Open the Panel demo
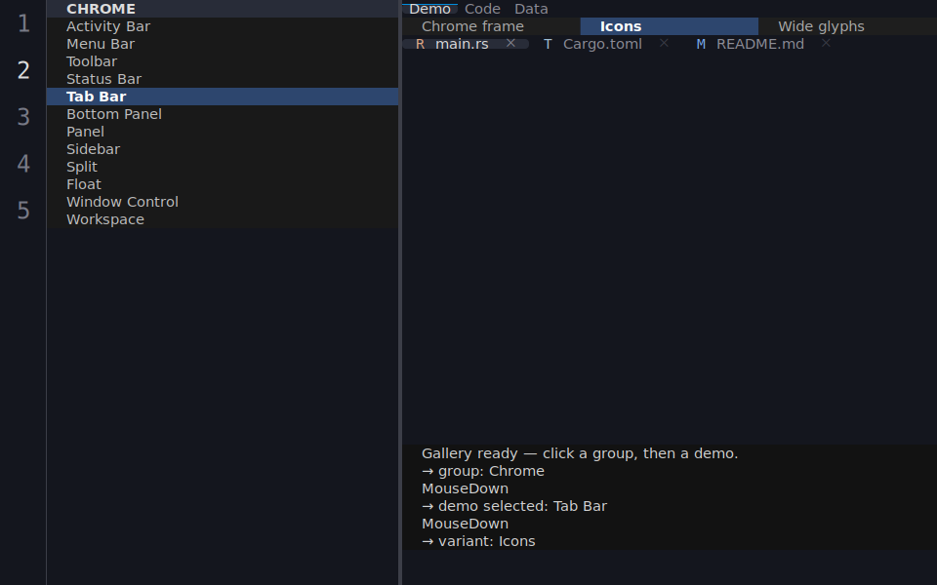 pos(223,132)
